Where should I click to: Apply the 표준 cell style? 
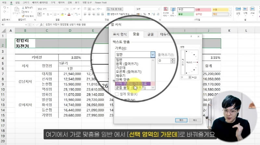(x=186, y=10)
